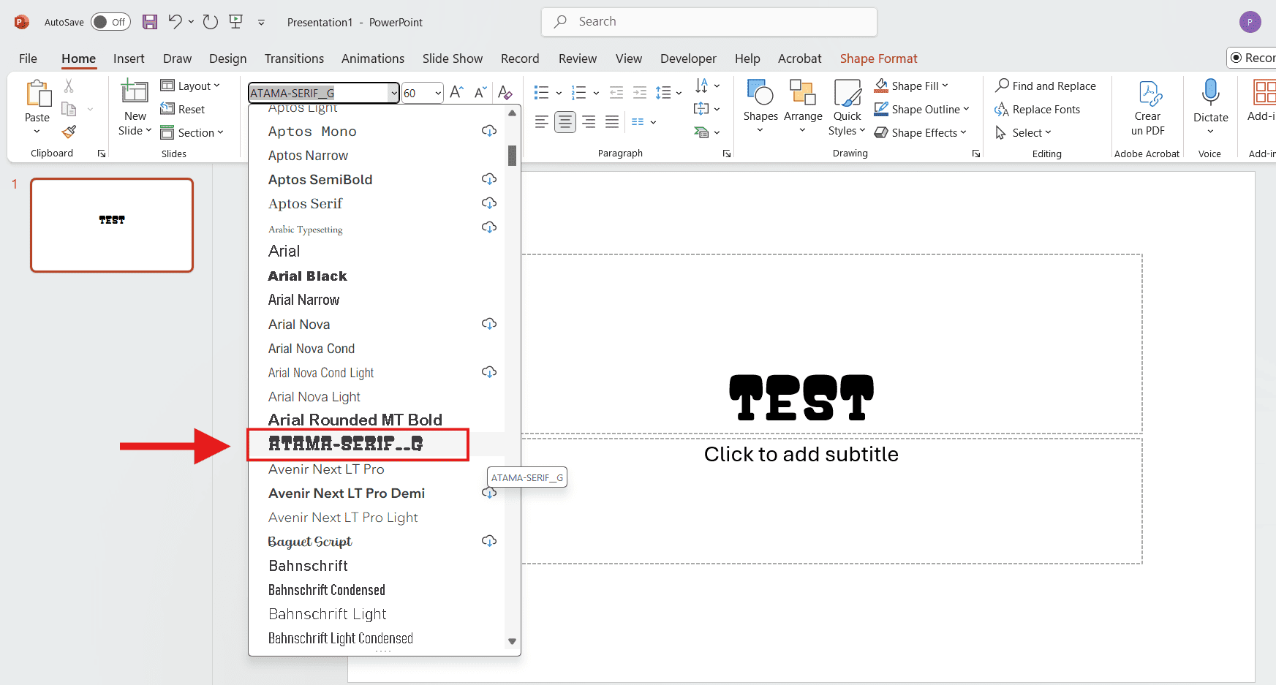Open the Shapes gallery
The image size is (1276, 685).
click(x=760, y=106)
